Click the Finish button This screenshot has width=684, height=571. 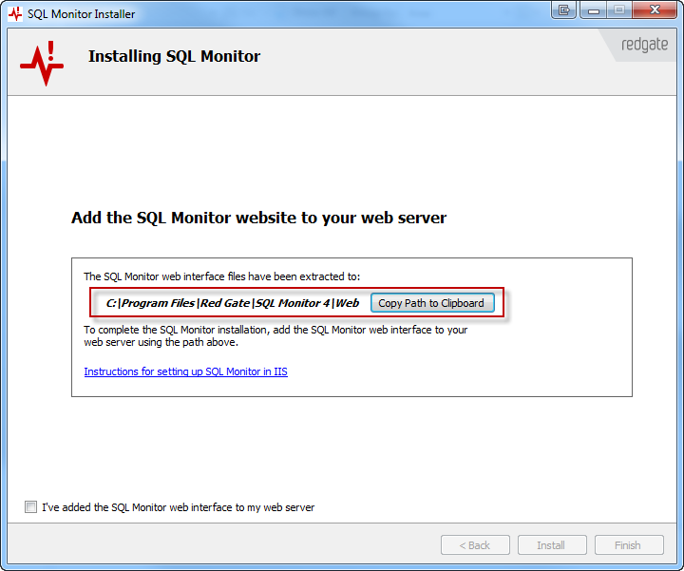coord(628,545)
